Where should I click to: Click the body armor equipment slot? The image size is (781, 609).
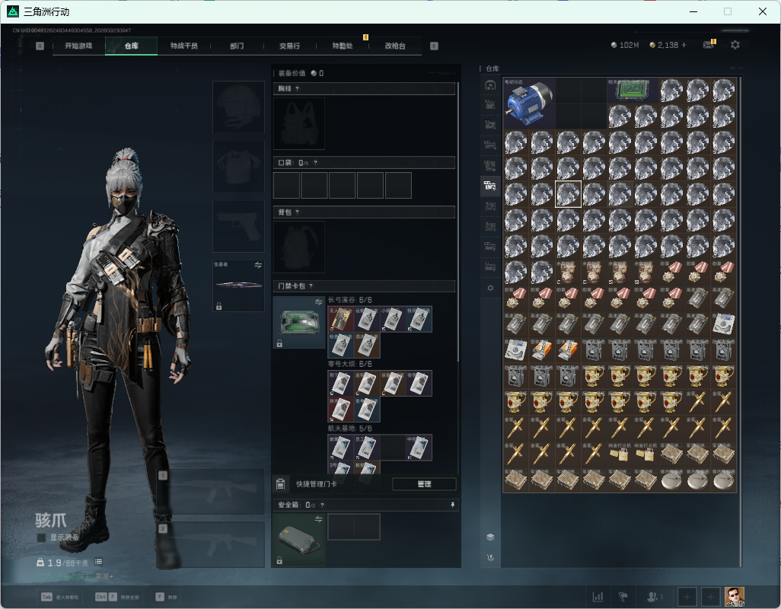tap(238, 166)
